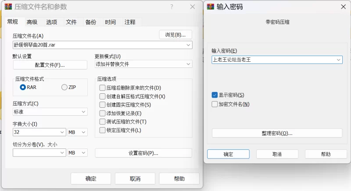Select the RAR archive format

pyautogui.click(x=23, y=87)
